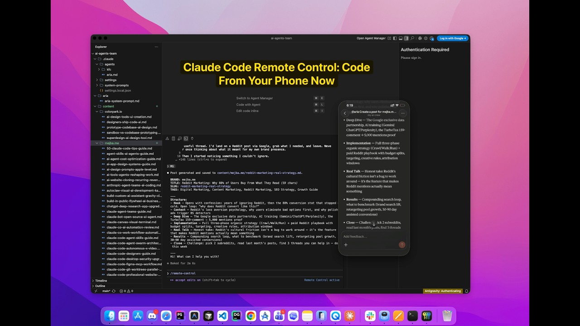Open claude-agent-teams-guide.md file
Image resolution: width=580 pixels, height=326 pixels.
[x=129, y=211]
